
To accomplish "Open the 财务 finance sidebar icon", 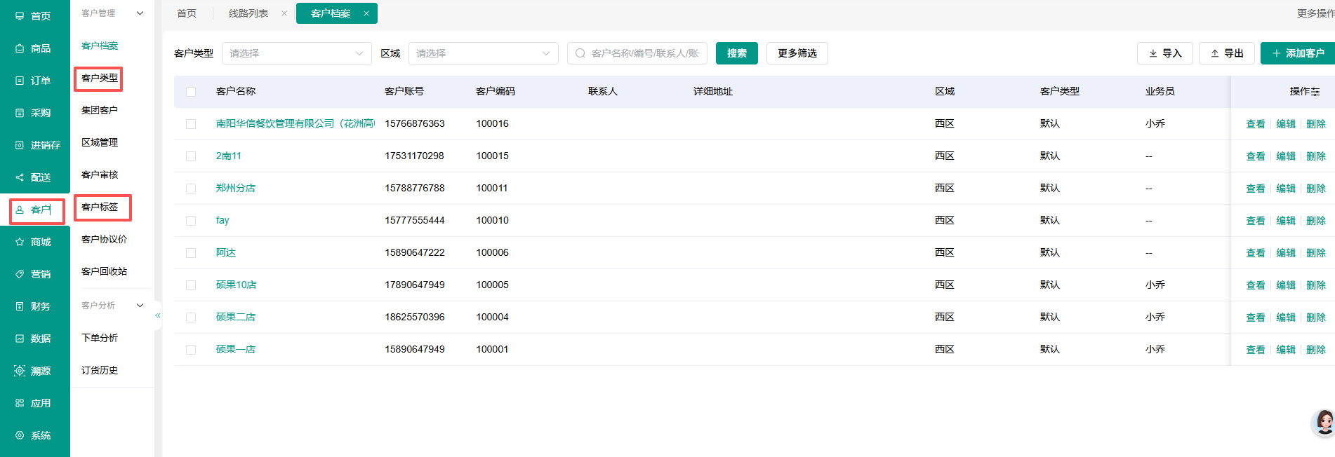I will click(20, 306).
